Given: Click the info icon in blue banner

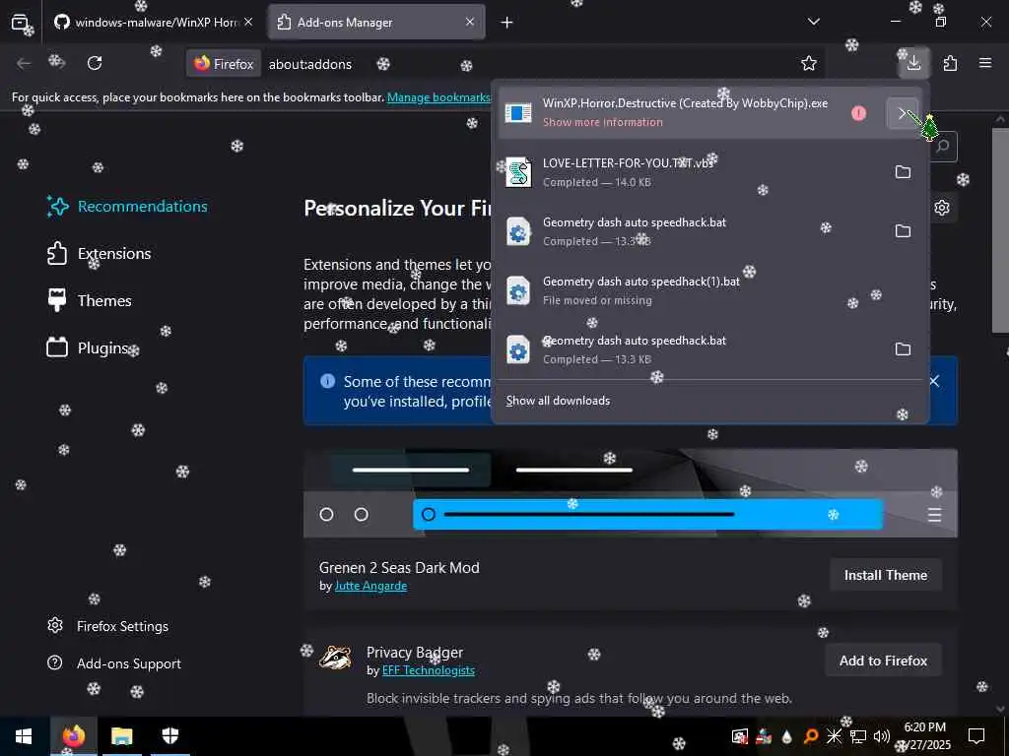Looking at the screenshot, I should (x=327, y=381).
